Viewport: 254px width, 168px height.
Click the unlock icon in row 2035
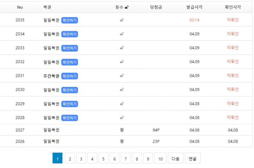[x=122, y=20]
